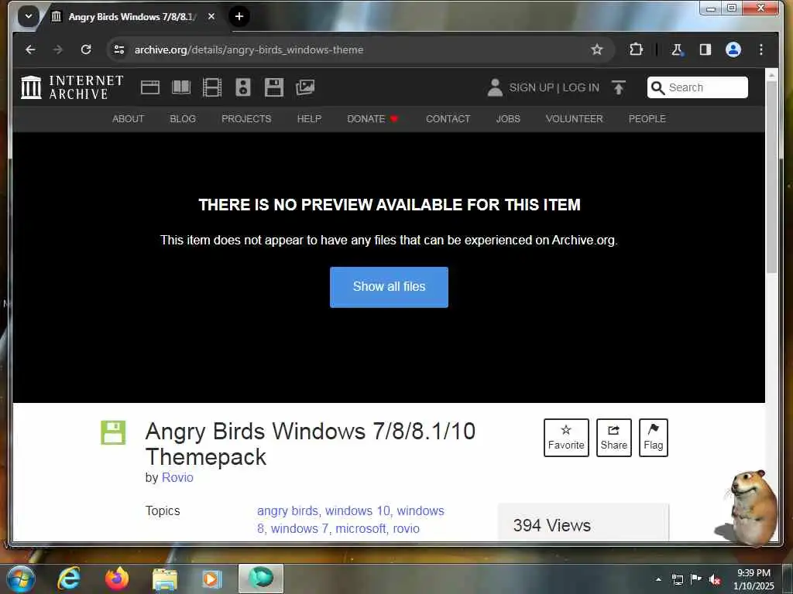Open the Rovio creator link
The height and width of the screenshot is (594, 793).
(x=177, y=477)
